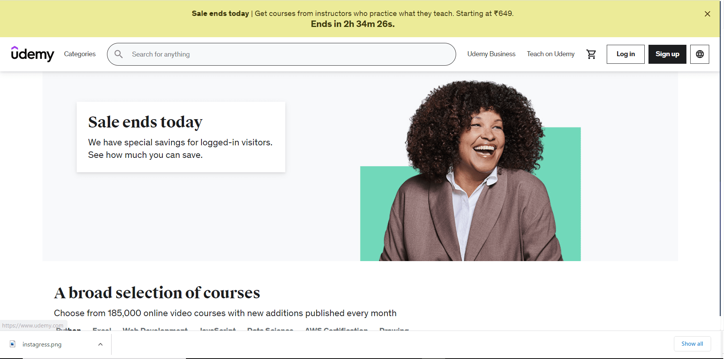
Task: Click the Udemy logo
Action: (33, 54)
